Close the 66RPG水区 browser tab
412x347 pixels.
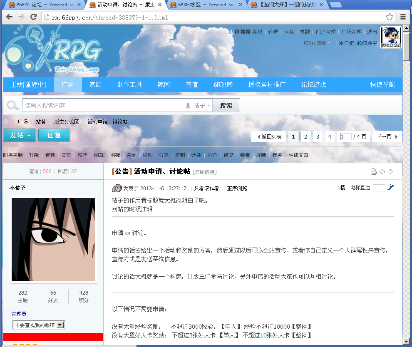click(240, 5)
